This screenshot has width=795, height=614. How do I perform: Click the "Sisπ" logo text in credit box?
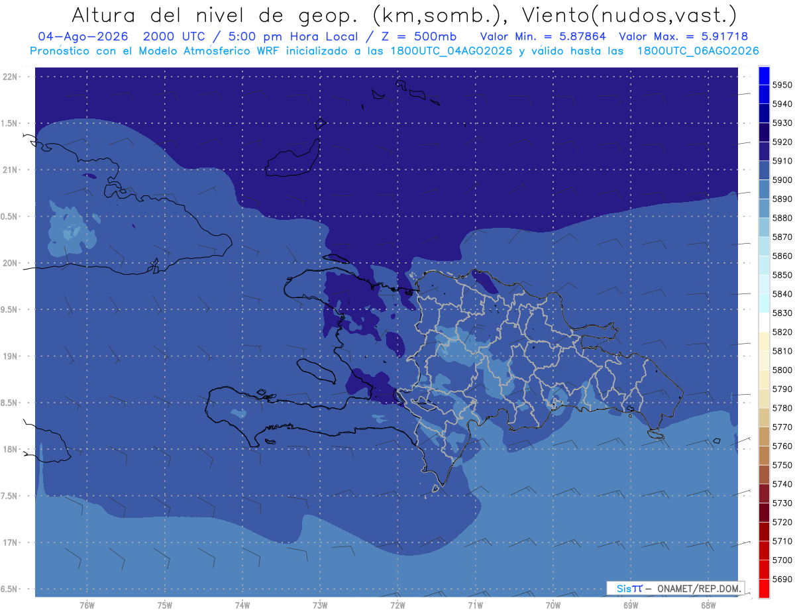coord(629,588)
